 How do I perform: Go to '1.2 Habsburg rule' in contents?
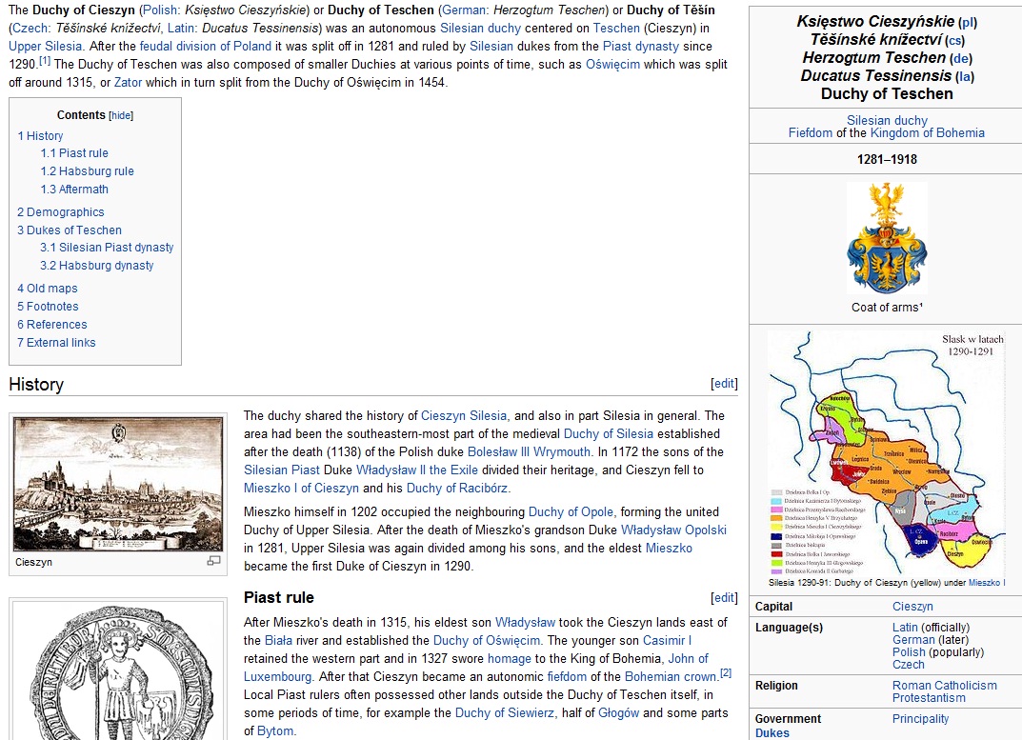coord(88,171)
